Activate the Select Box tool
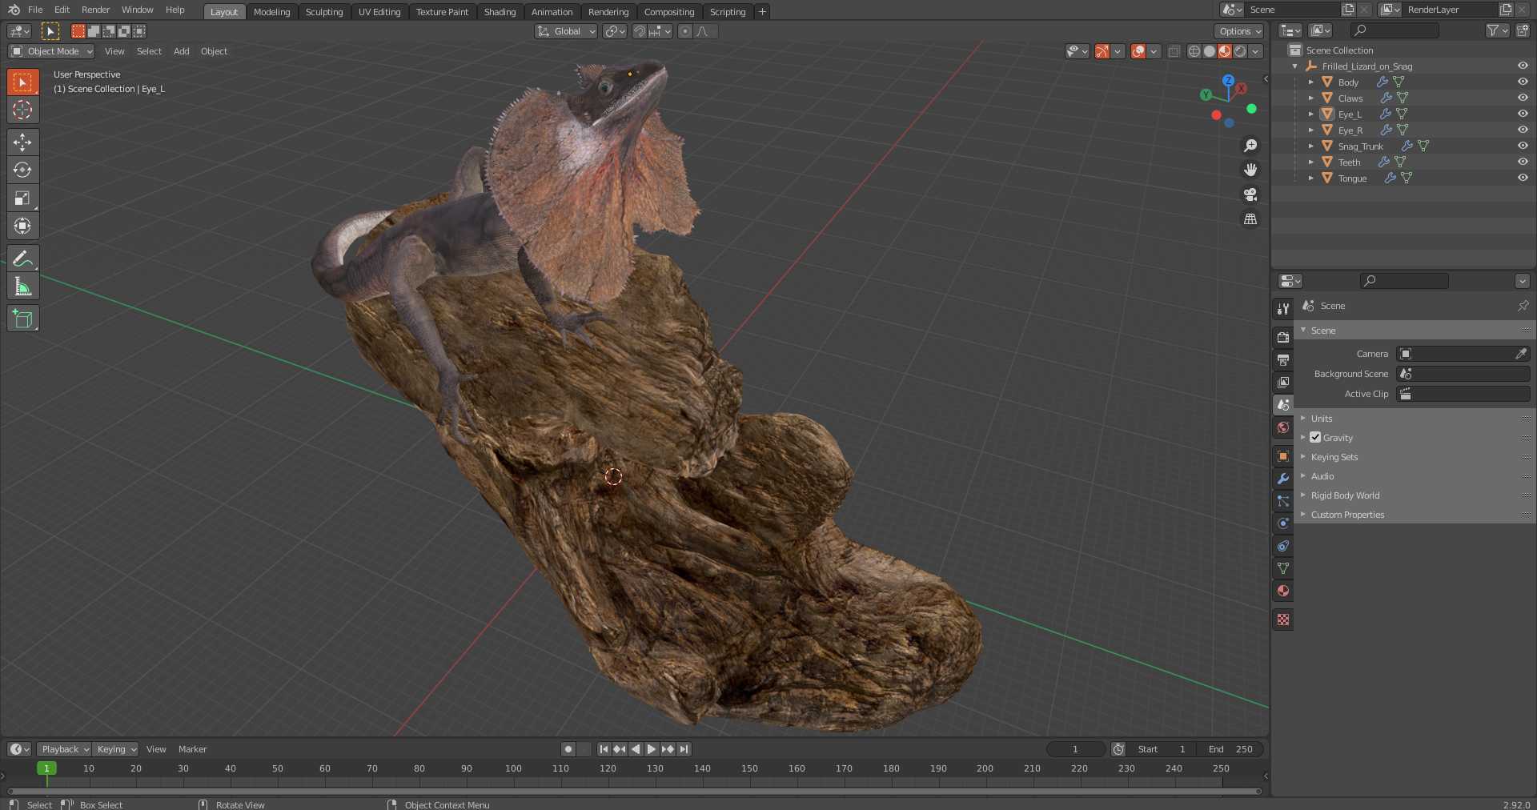 coord(22,82)
